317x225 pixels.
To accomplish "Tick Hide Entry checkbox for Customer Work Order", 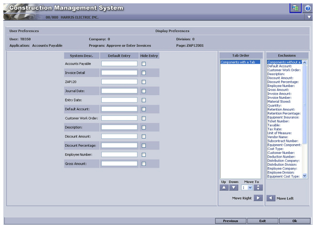I will (144, 118).
